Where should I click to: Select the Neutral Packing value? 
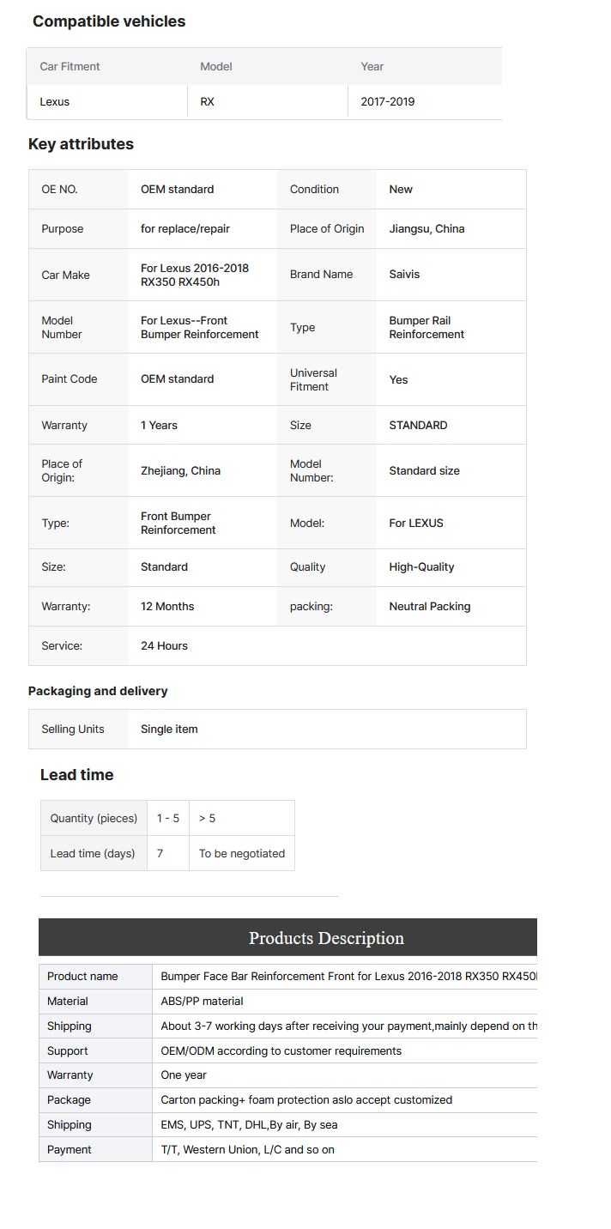[430, 606]
